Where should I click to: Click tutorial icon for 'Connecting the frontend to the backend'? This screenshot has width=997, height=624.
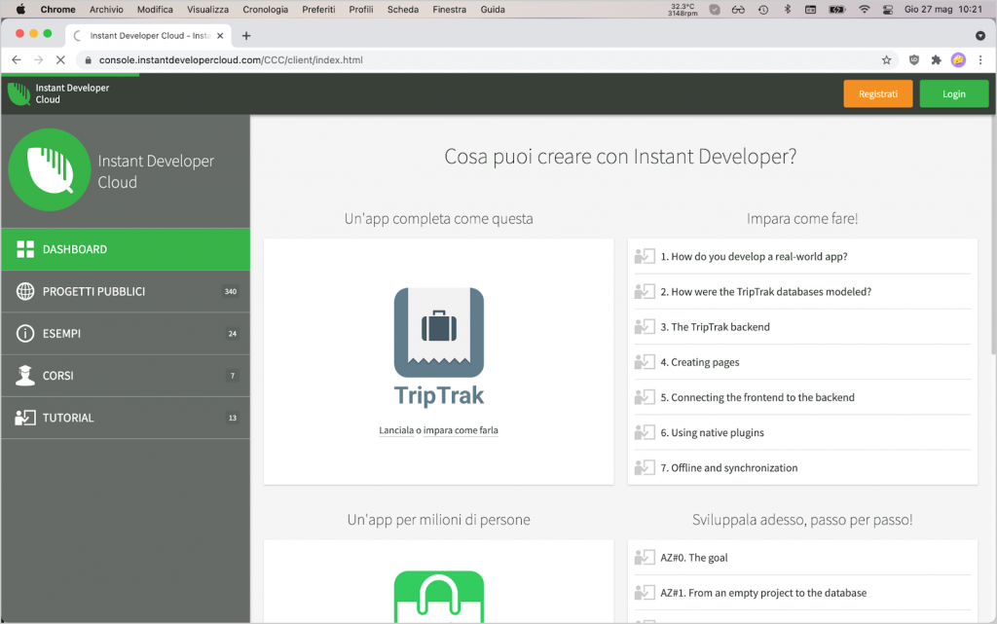click(x=645, y=397)
